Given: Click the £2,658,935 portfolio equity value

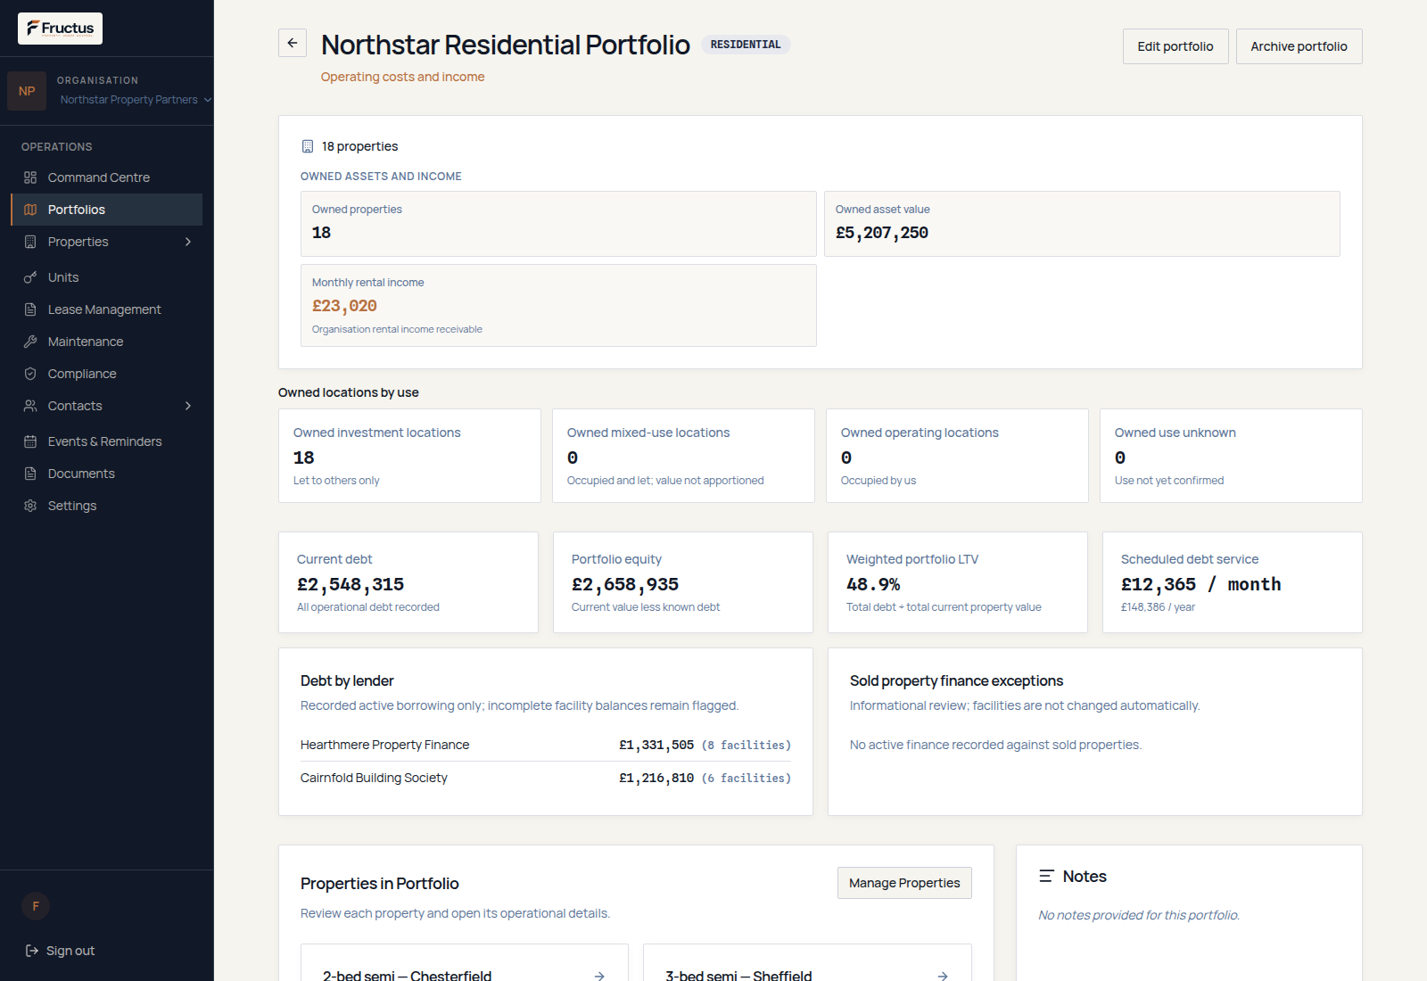Looking at the screenshot, I should point(625,584).
